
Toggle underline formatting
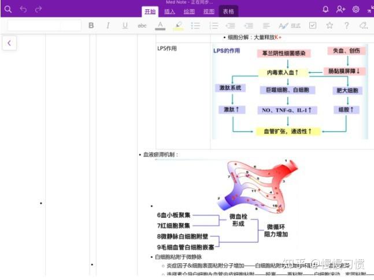pos(125,25)
